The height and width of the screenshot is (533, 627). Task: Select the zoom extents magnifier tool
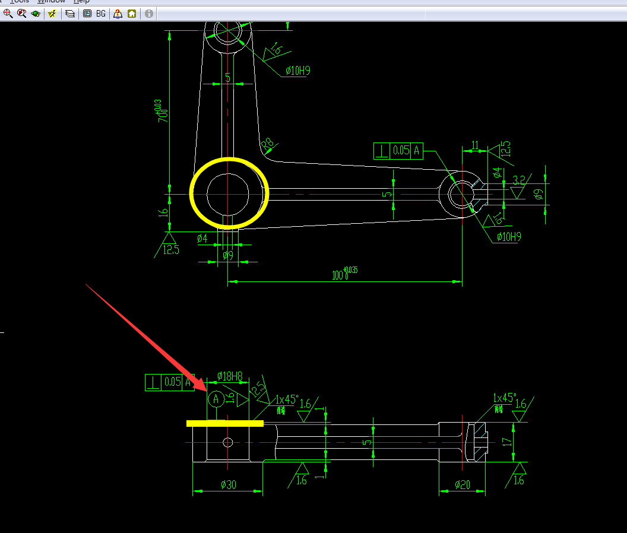click(8, 14)
